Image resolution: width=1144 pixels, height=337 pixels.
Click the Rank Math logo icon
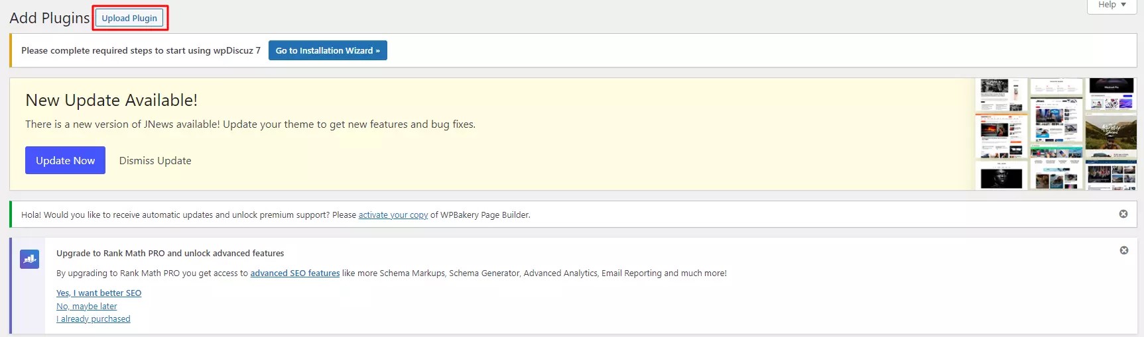(29, 259)
